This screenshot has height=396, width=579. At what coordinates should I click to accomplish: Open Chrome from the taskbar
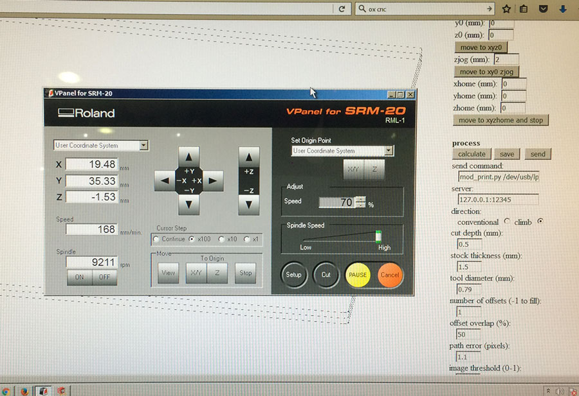[x=6, y=392]
